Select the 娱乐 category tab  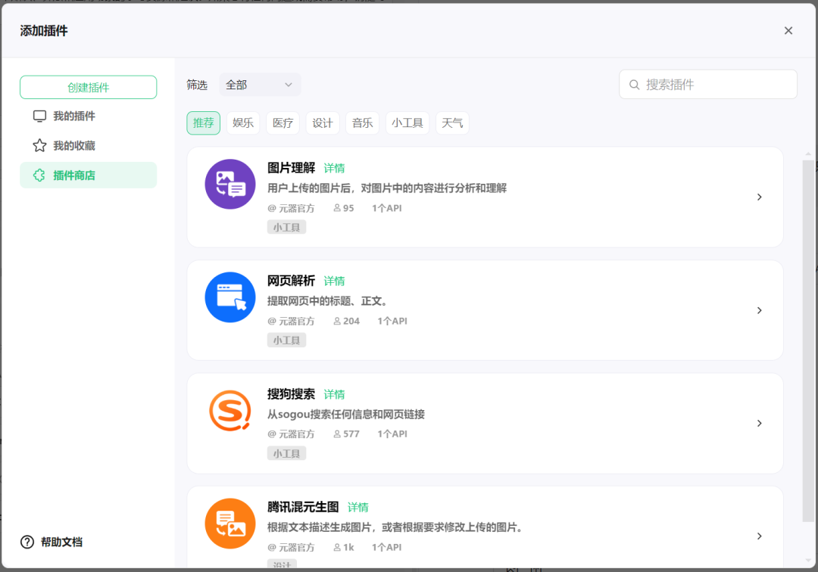[243, 123]
